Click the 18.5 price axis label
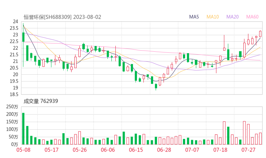Image resolution: width=266 pixels, height=158 pixels. click(x=14, y=94)
